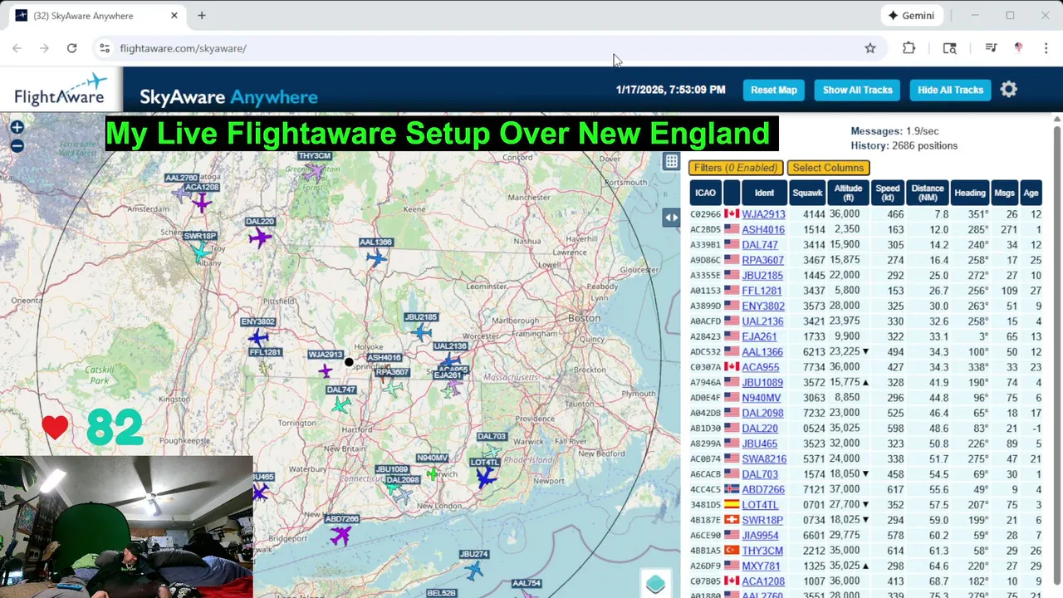Screen dimensions: 1063x598
Task: Select the DAL220 aircraft icon on map
Action: coord(260,238)
